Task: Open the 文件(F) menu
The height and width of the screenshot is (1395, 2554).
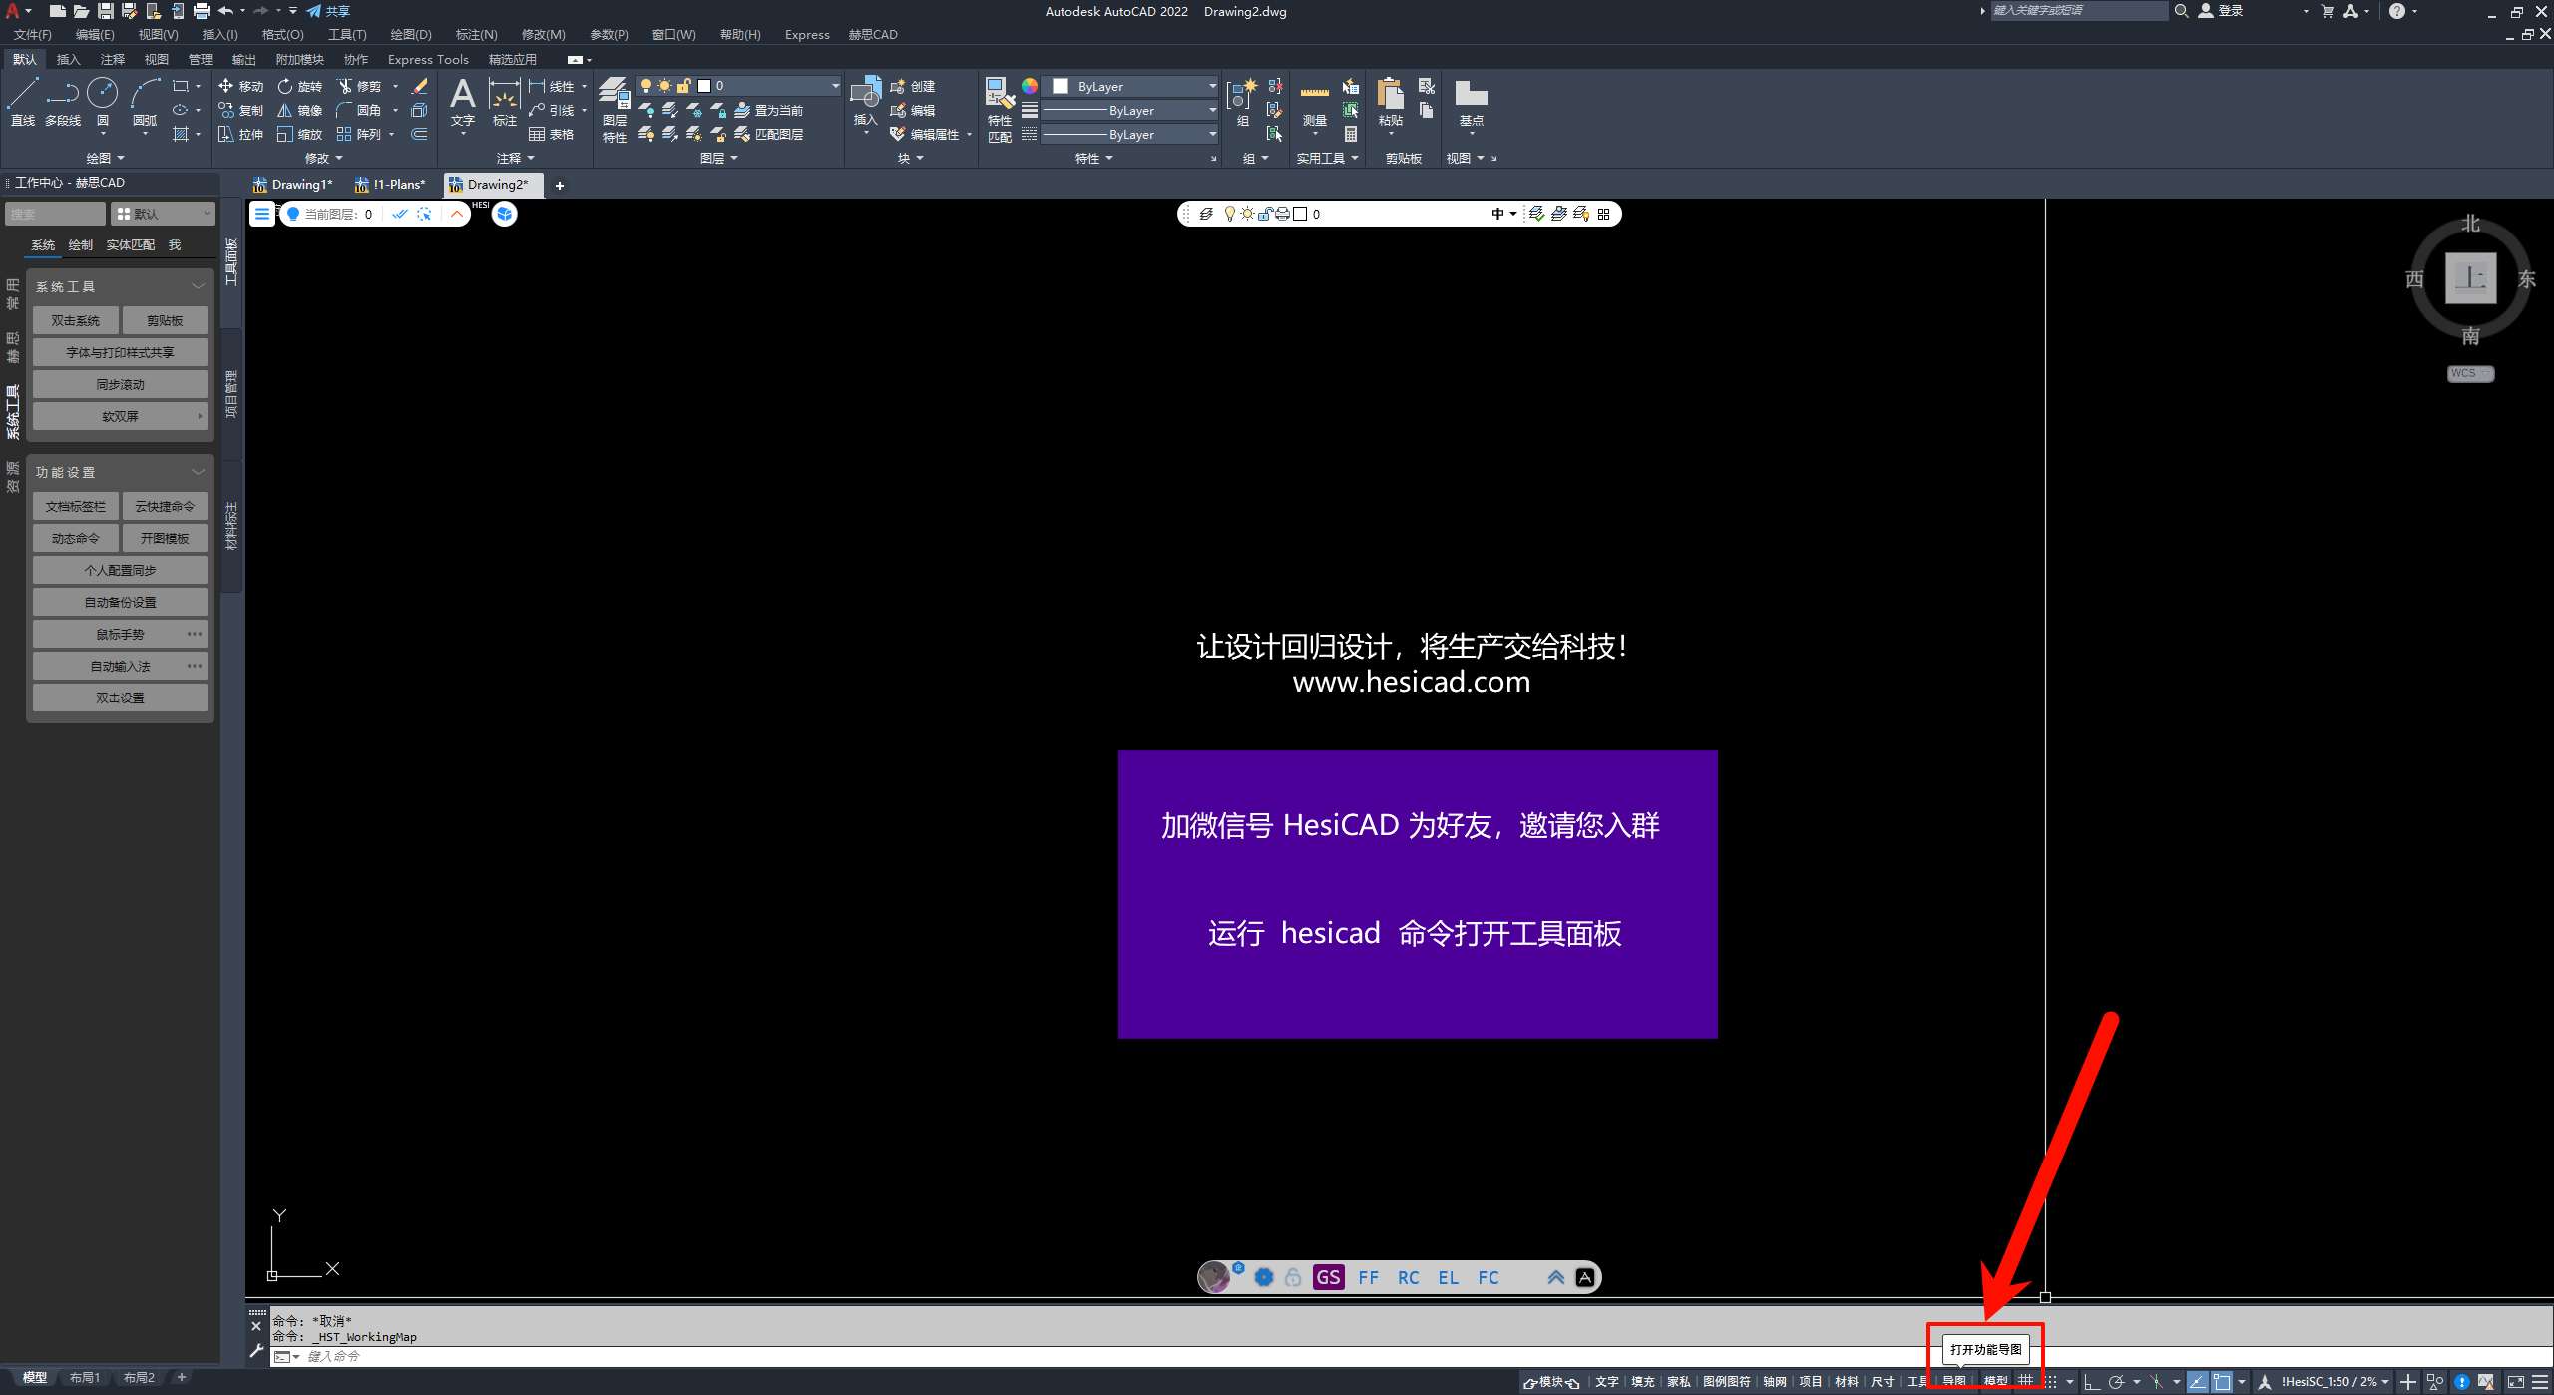Action: tap(32, 34)
